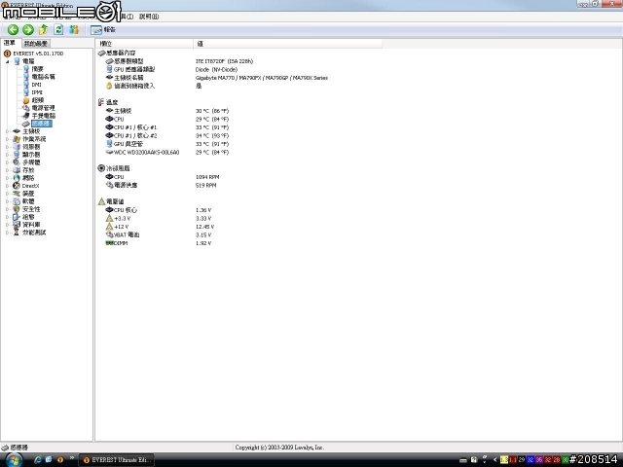Expand the 網路 (Network) tree node
Image resolution: width=623 pixels, height=467 pixels.
click(x=7, y=178)
